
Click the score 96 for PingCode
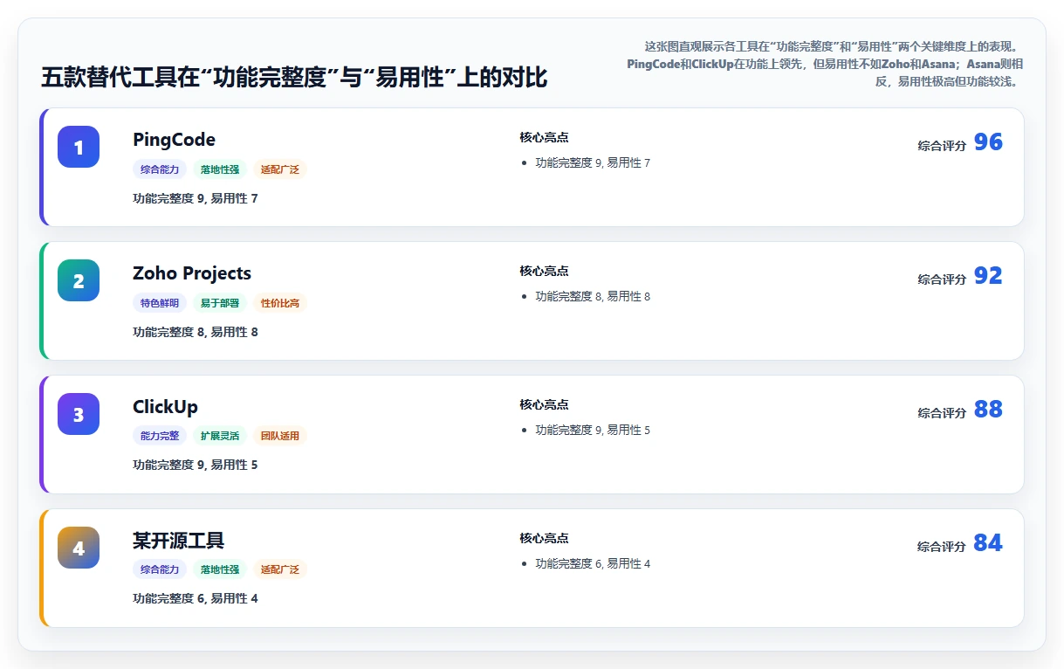[x=988, y=142]
